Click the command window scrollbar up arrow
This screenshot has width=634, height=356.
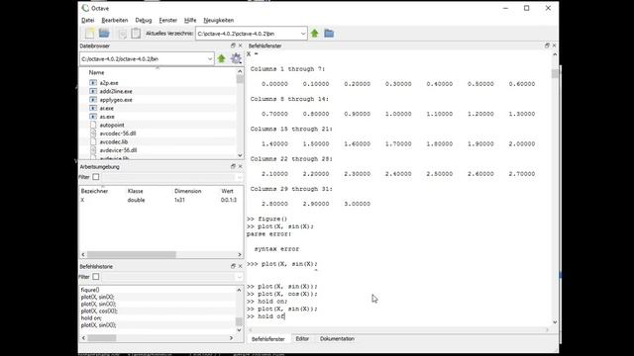pos(555,54)
